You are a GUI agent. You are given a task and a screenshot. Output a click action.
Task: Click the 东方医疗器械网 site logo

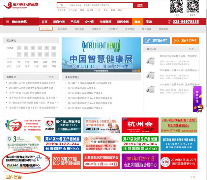point(21,5)
